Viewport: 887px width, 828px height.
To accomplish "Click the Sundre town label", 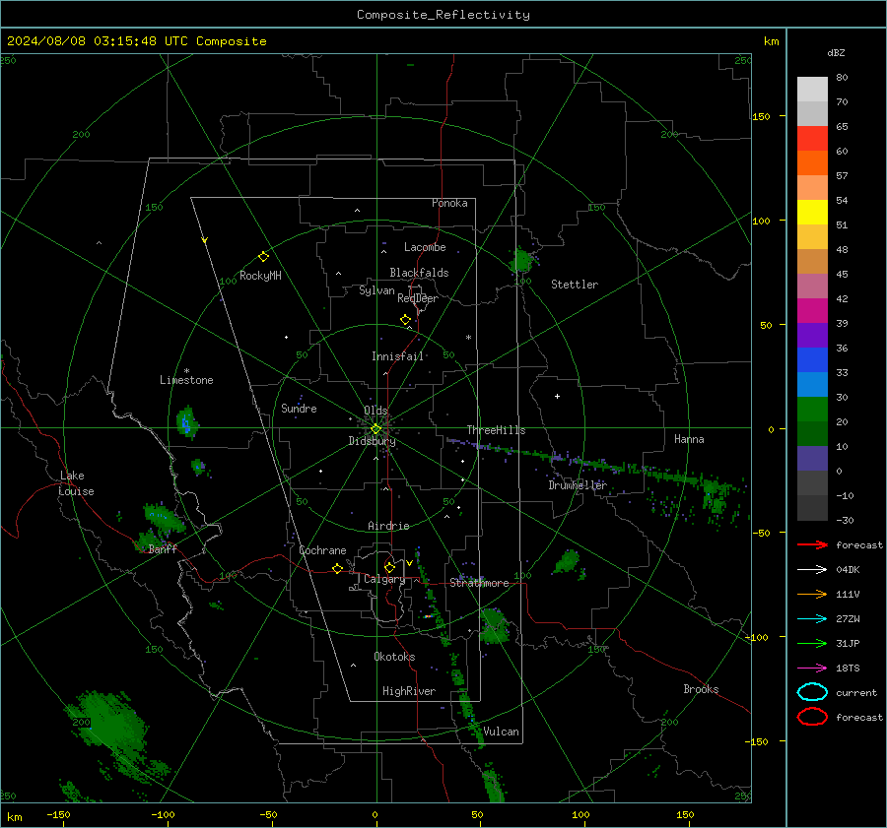I will (299, 409).
